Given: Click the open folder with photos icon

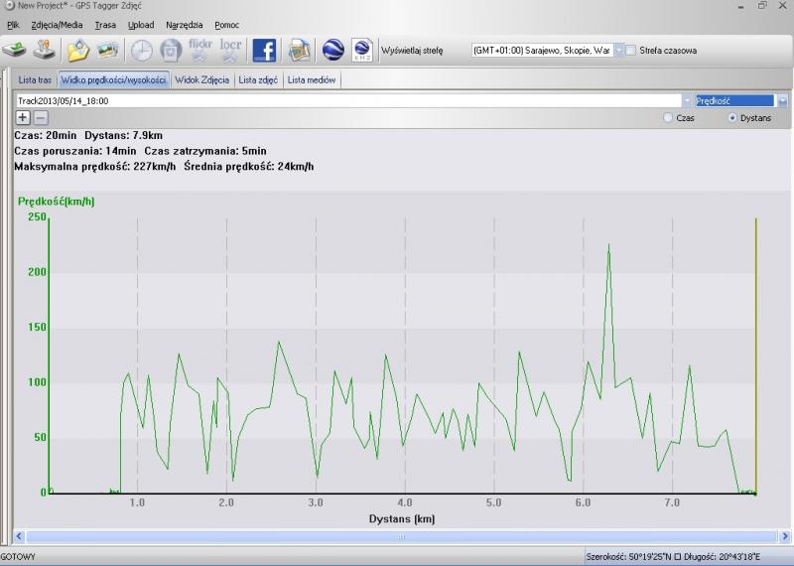Looking at the screenshot, I should tap(77, 50).
